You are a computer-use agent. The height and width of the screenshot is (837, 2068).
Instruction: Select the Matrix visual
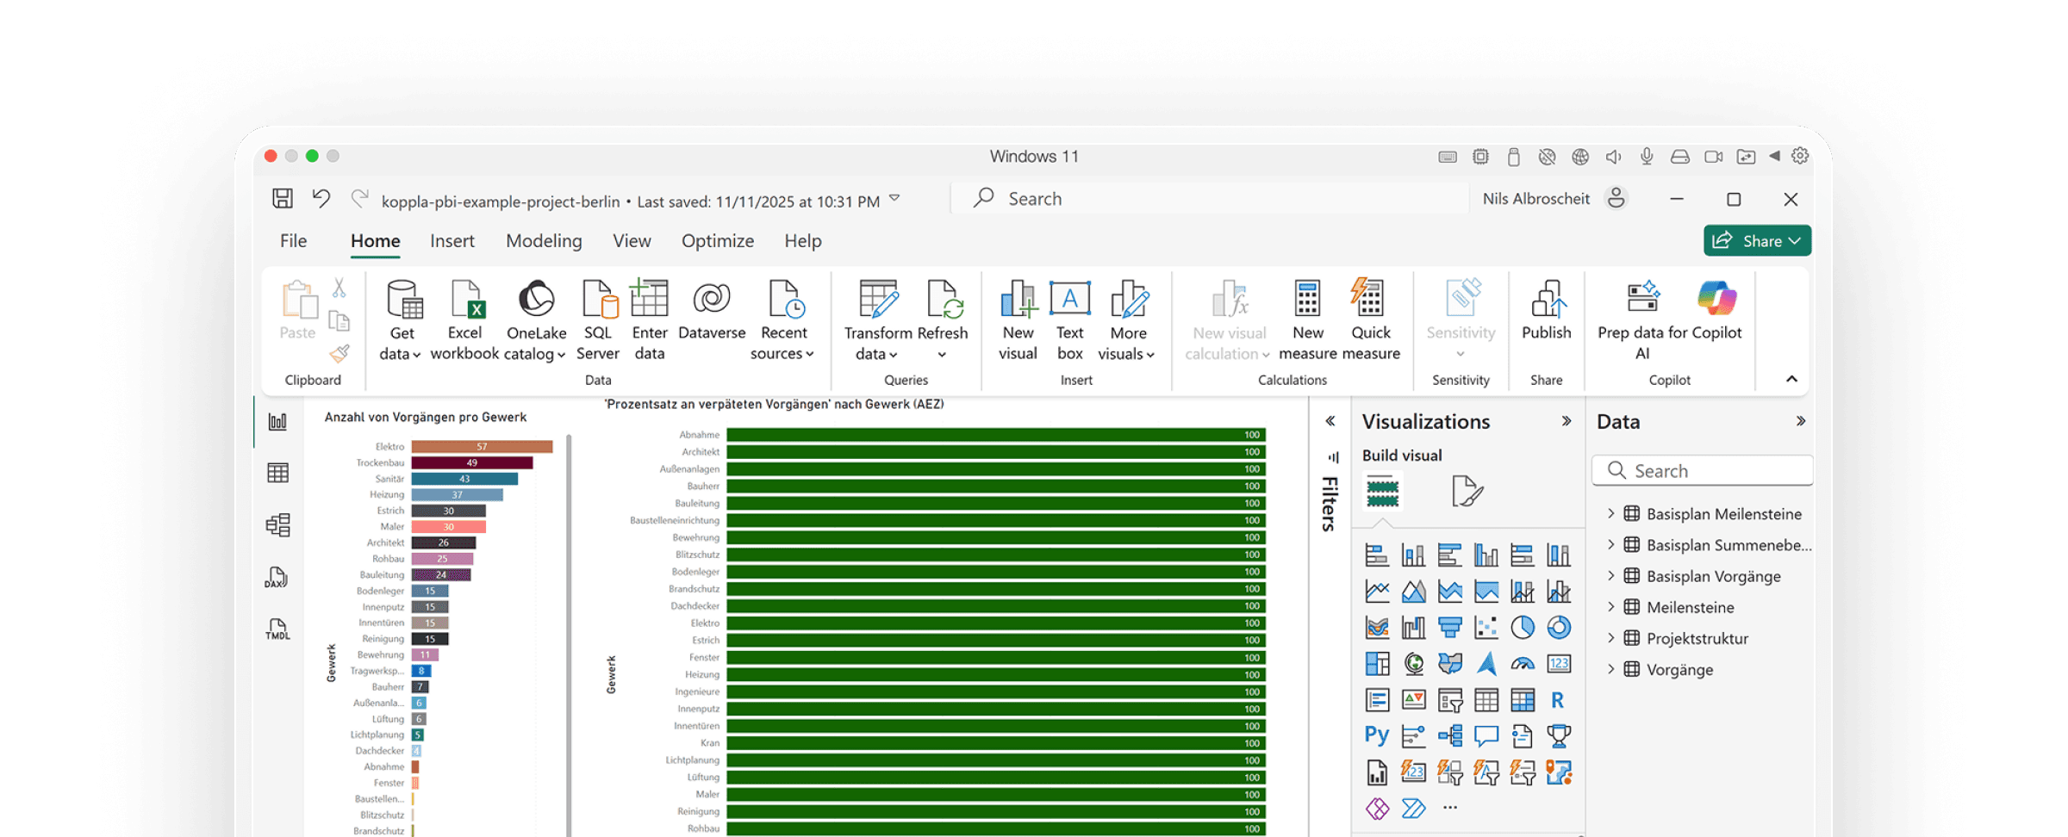[1523, 700]
